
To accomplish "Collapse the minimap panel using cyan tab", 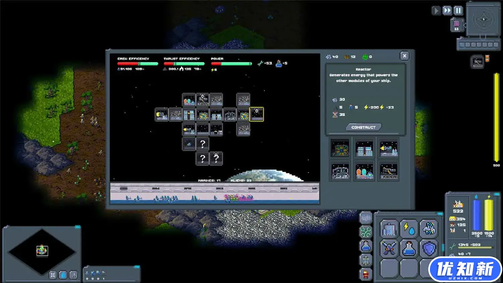I will click(77, 227).
